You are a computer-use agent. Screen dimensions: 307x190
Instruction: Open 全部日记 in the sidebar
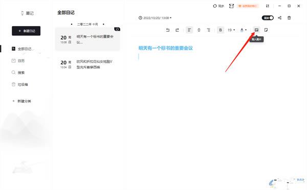pyautogui.click(x=22, y=49)
